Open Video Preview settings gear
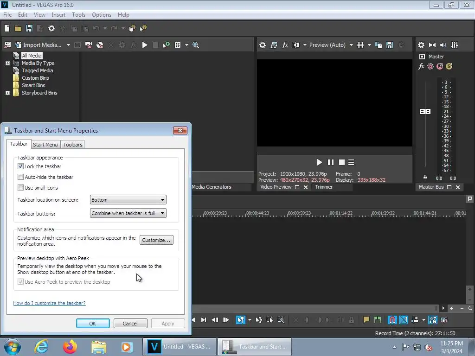The width and height of the screenshot is (475, 356). 263,45
